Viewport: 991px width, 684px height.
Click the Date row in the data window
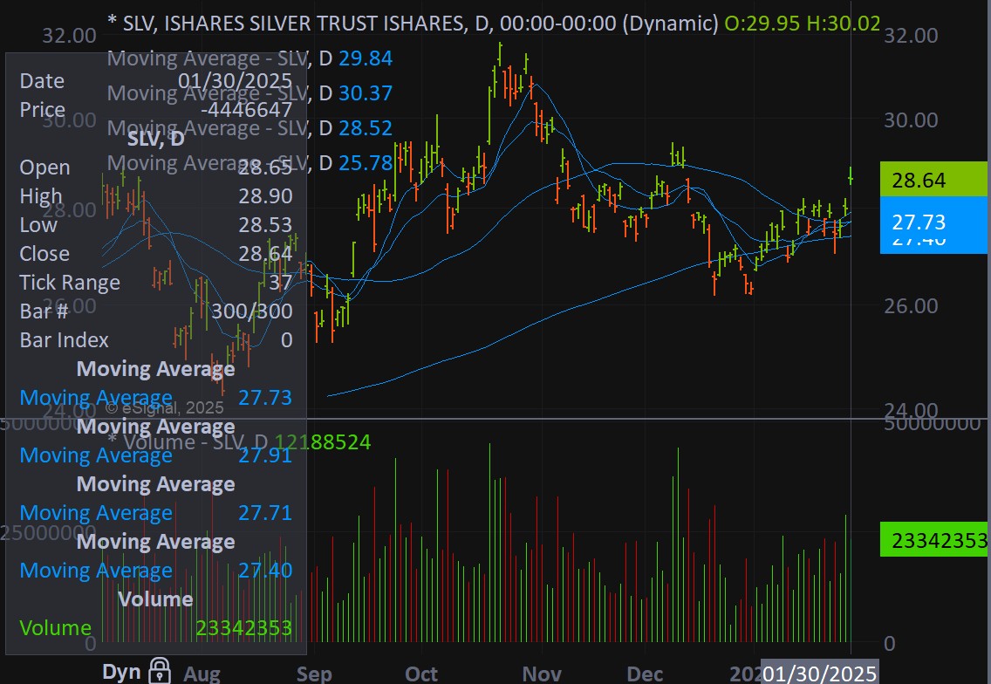click(156, 81)
